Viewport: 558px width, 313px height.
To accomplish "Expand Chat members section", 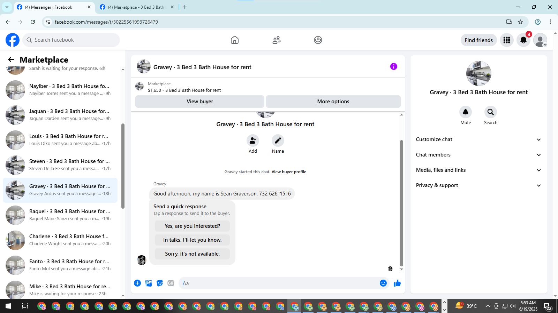I will click(x=478, y=155).
